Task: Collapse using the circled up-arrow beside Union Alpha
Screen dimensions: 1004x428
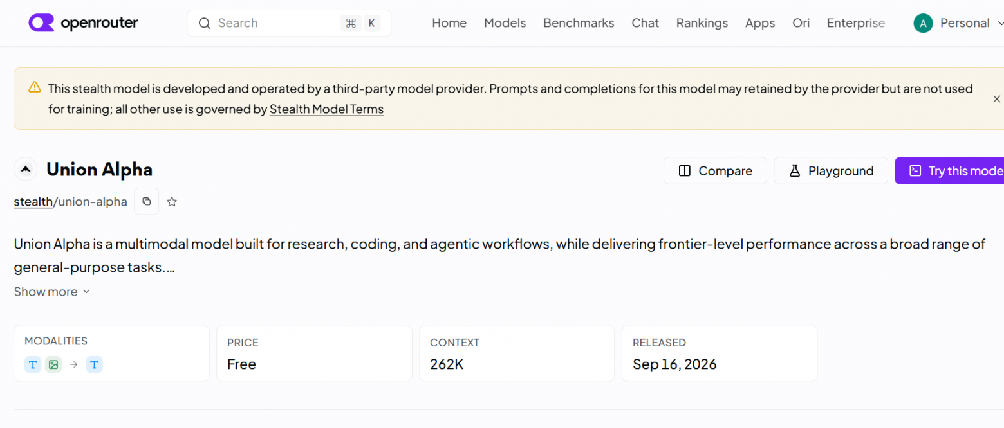Action: pos(25,170)
